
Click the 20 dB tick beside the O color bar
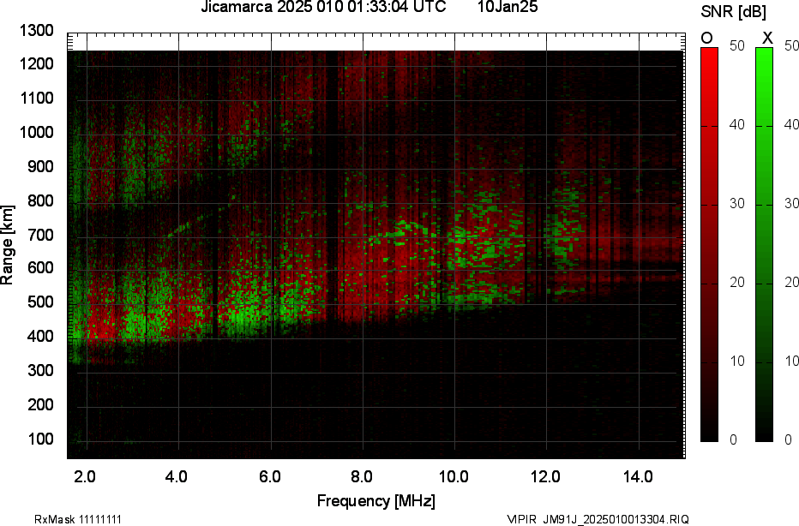click(x=736, y=282)
